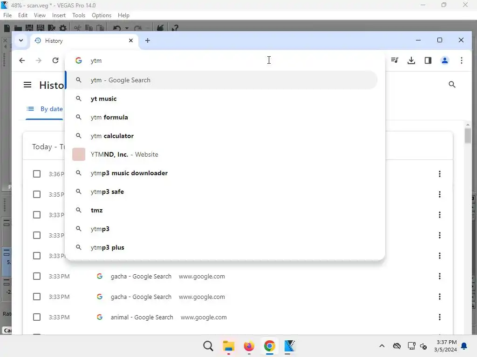Open actions menu for second gacha entry

[440, 297]
